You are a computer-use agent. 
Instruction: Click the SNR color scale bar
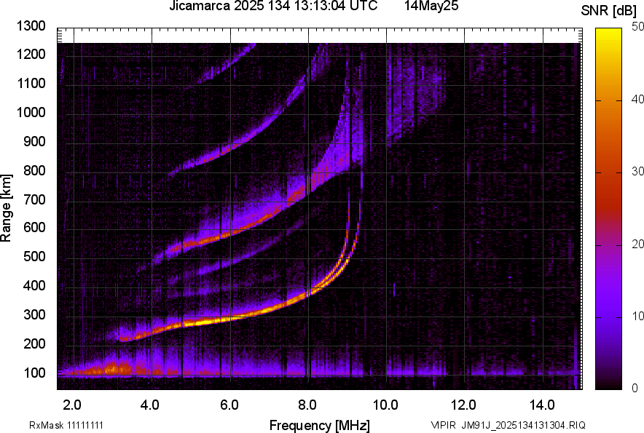[608, 209]
